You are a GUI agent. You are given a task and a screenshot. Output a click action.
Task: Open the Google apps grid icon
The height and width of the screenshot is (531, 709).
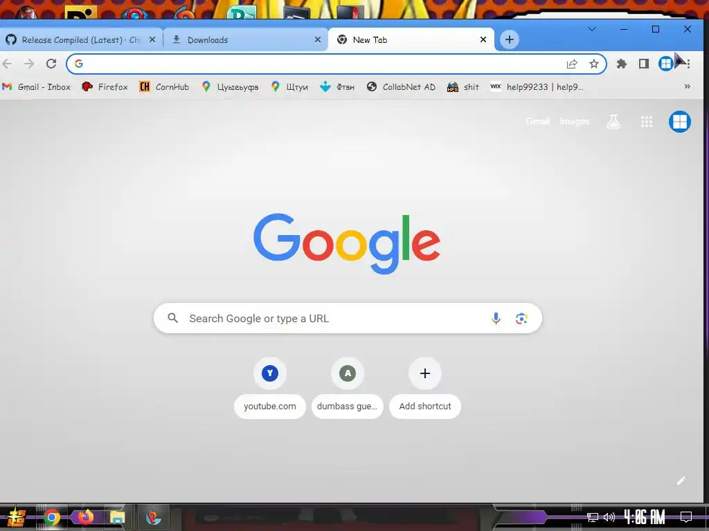tap(647, 122)
